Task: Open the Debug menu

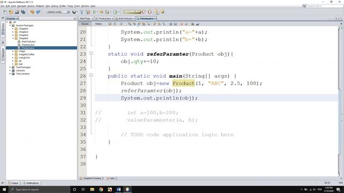Action: coord(55,6)
